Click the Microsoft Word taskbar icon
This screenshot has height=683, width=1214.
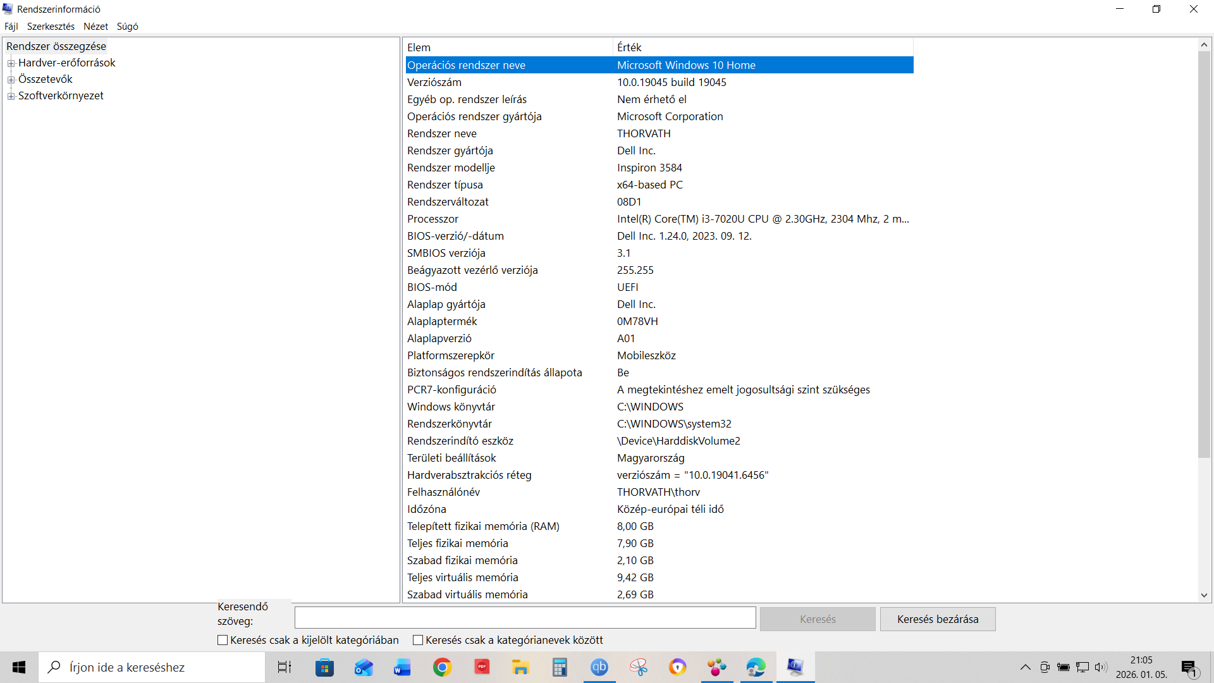(402, 667)
